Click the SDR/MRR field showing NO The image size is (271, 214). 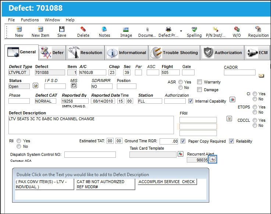102,86
